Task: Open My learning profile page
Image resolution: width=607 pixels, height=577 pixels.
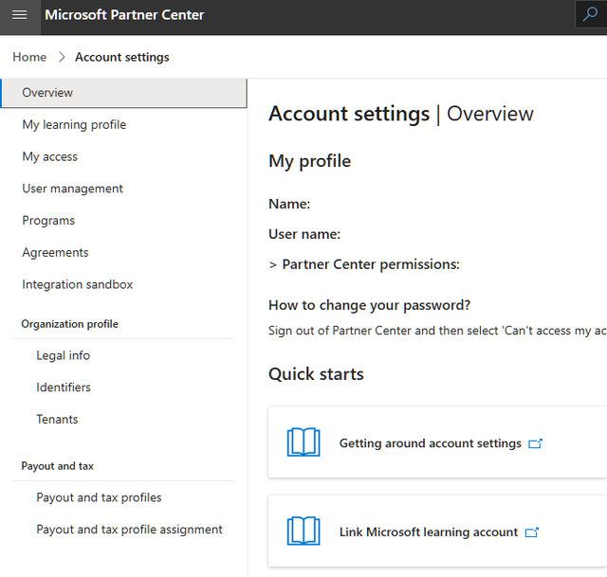Action: (74, 125)
